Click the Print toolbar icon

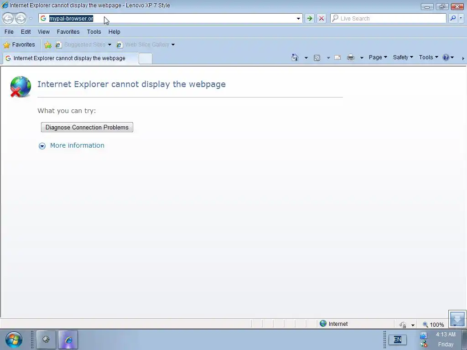351,57
